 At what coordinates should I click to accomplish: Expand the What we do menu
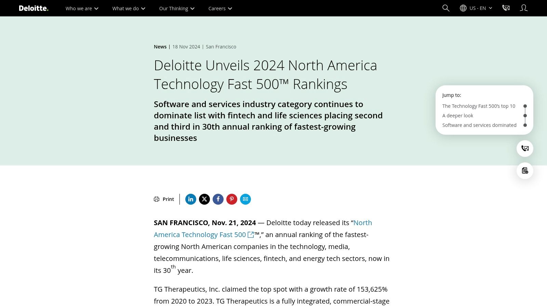[x=128, y=8]
